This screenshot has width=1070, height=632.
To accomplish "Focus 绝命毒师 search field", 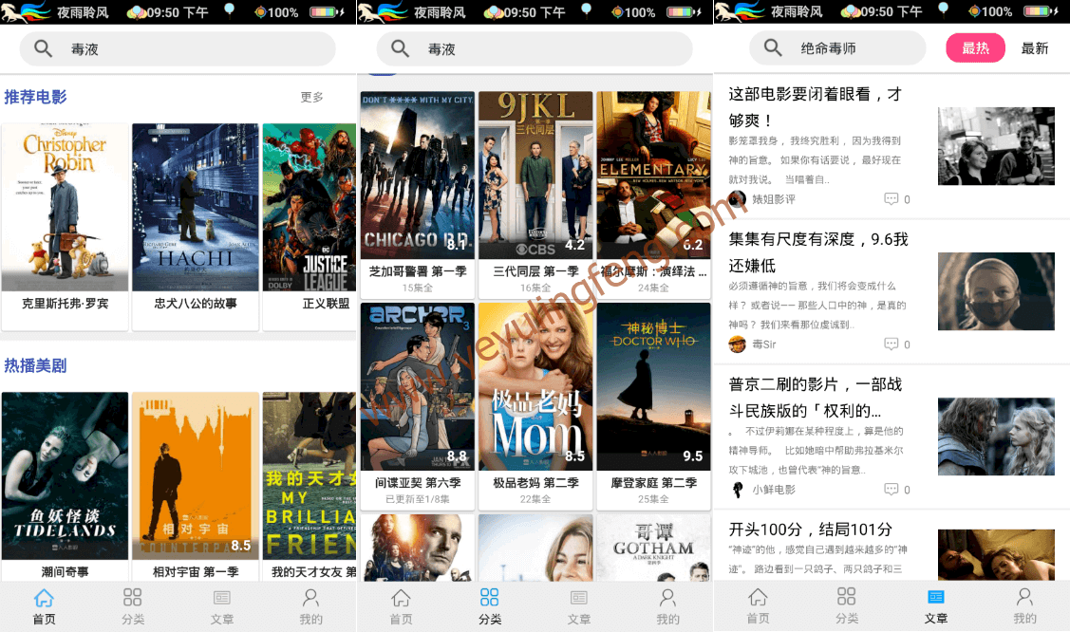I will pos(837,47).
